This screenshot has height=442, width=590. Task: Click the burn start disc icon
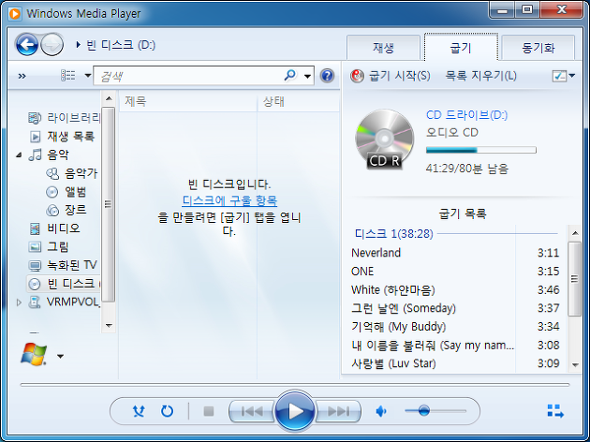[357, 76]
